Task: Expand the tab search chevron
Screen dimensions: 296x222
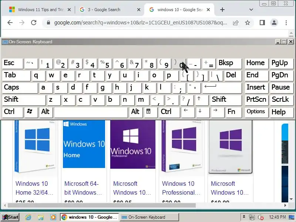Action: (251, 10)
